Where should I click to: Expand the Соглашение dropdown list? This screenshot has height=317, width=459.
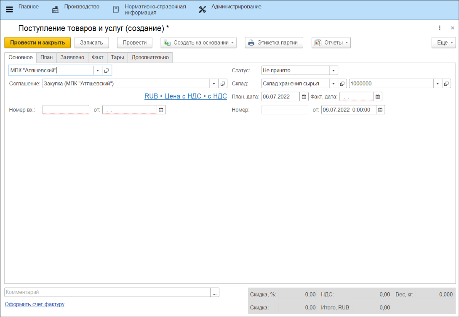point(213,84)
